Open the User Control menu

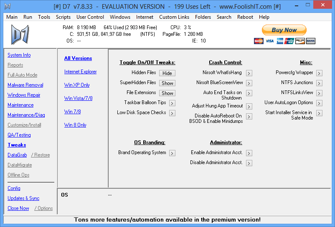(90, 17)
